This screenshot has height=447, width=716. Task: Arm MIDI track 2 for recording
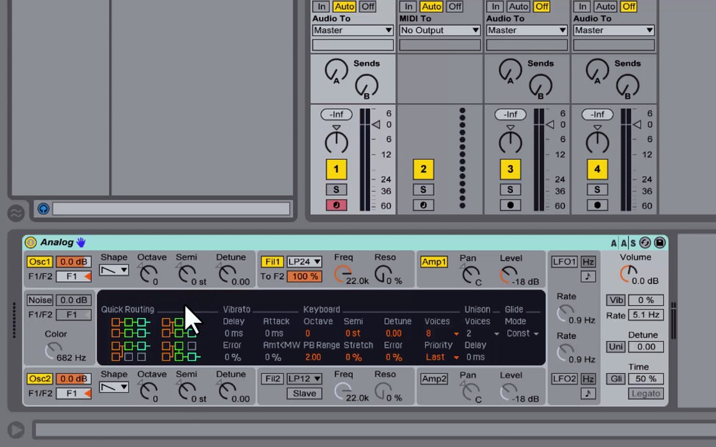pyautogui.click(x=423, y=205)
